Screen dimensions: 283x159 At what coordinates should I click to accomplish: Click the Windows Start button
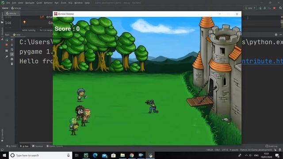click(x=4, y=155)
